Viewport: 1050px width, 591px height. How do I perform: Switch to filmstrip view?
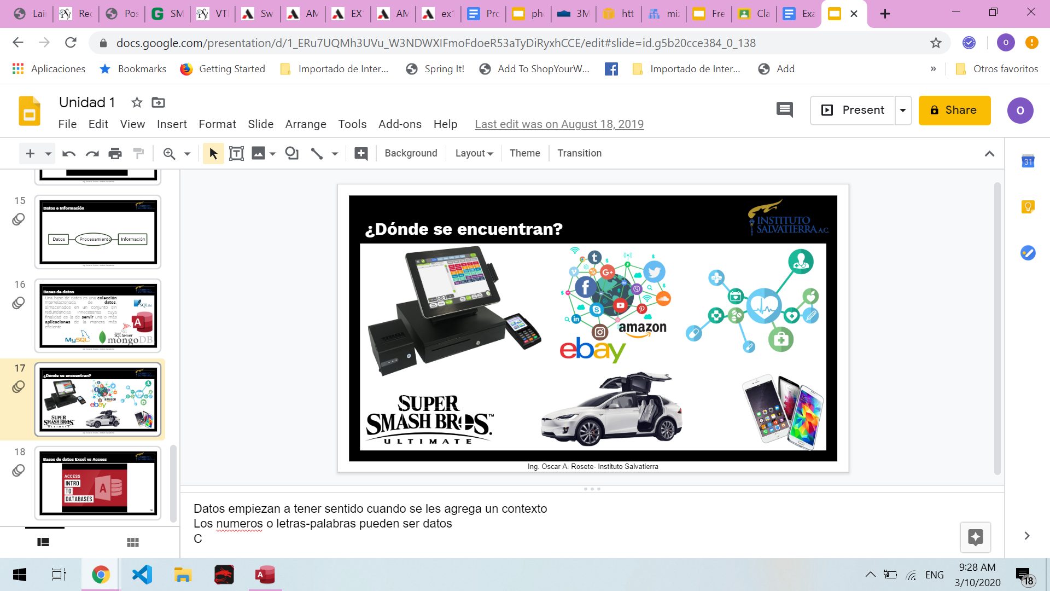43,542
